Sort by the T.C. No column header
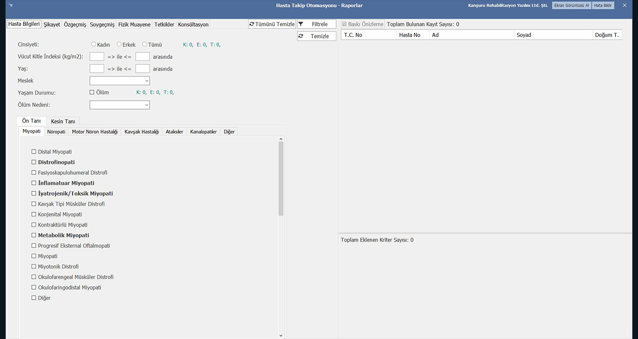638x339 pixels. [369, 35]
